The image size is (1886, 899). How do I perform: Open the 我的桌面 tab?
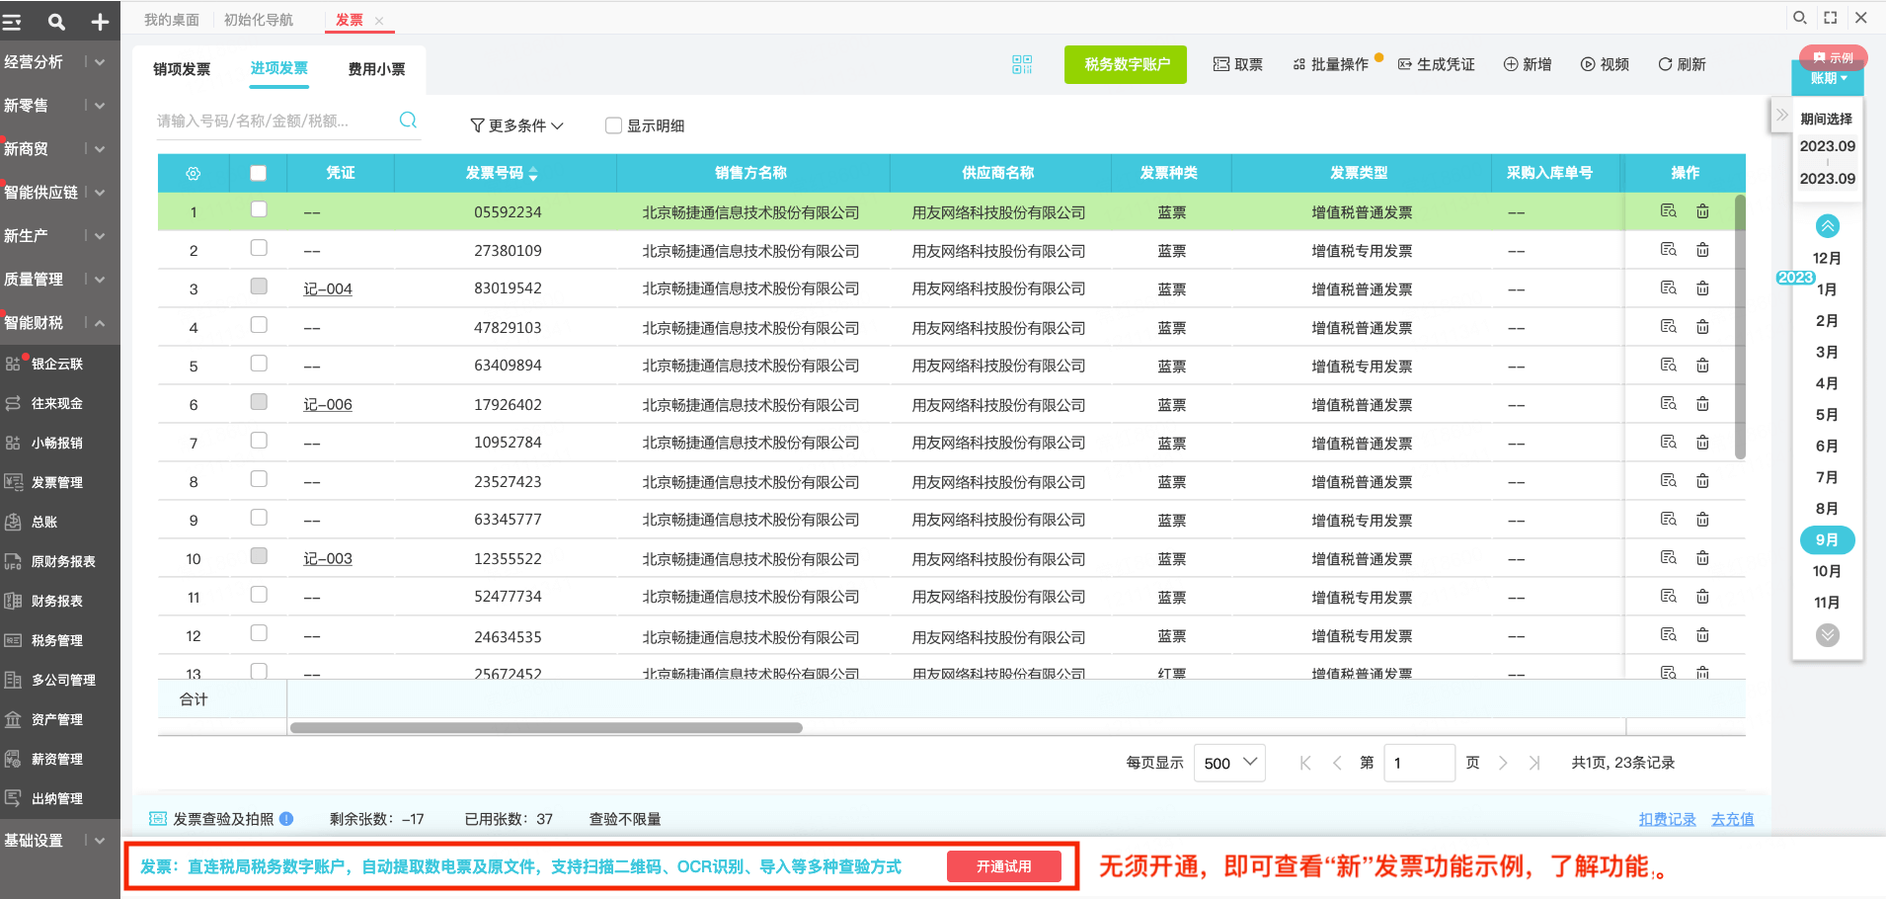(172, 20)
